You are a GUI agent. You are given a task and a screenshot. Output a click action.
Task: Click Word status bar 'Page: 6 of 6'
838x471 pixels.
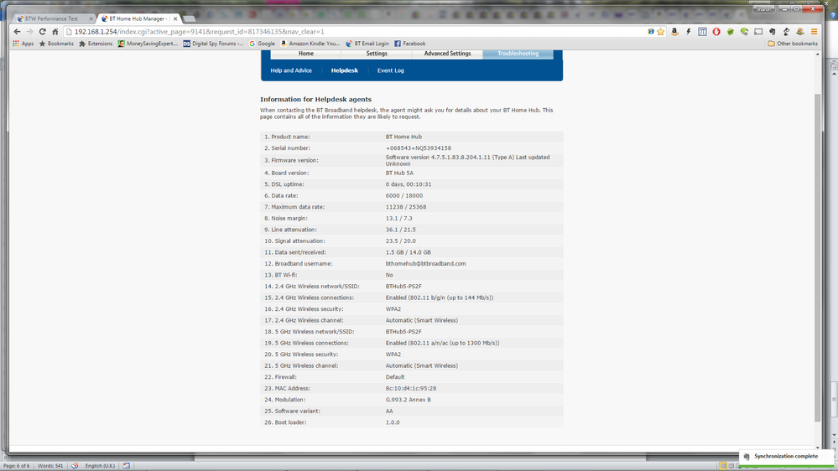17,466
